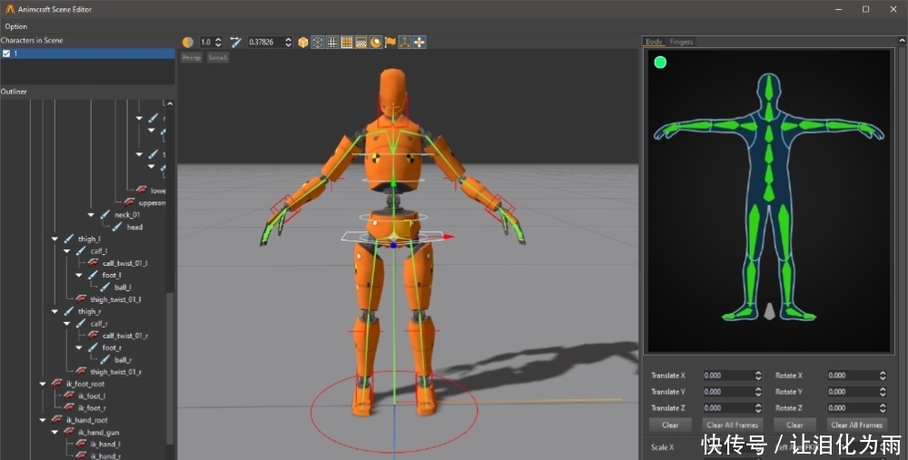Collapse the neck_01 tree node
The width and height of the screenshot is (908, 460).
91,215
